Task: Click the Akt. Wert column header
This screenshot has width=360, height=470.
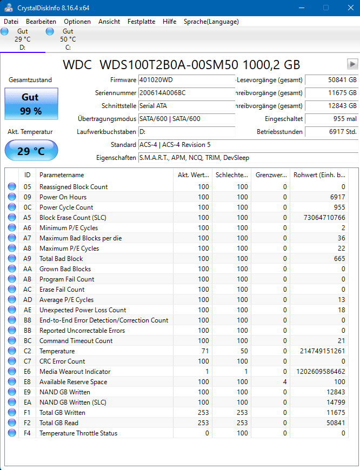Action: click(192, 175)
